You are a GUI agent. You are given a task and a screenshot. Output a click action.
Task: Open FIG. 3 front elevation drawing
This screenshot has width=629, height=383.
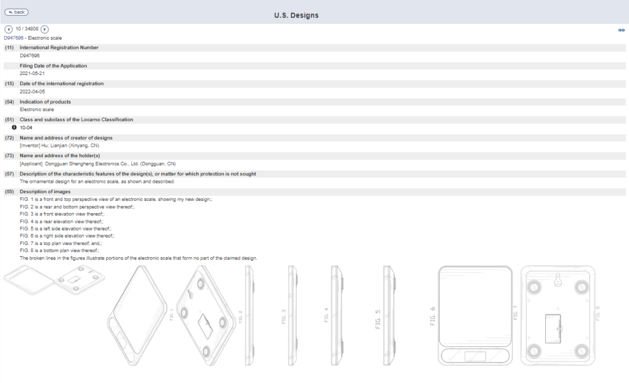[x=249, y=315]
